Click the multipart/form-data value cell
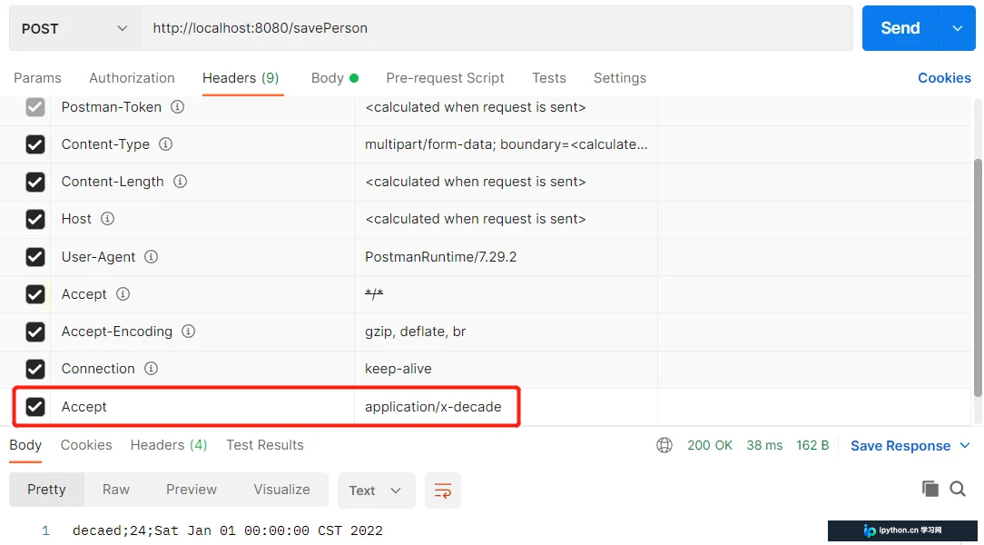The height and width of the screenshot is (545, 984). pyautogui.click(x=506, y=144)
